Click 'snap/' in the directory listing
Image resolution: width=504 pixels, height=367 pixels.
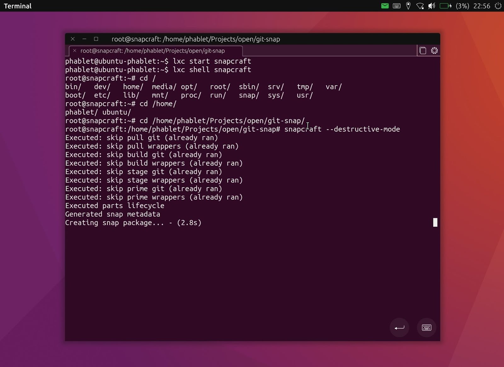pyautogui.click(x=249, y=95)
